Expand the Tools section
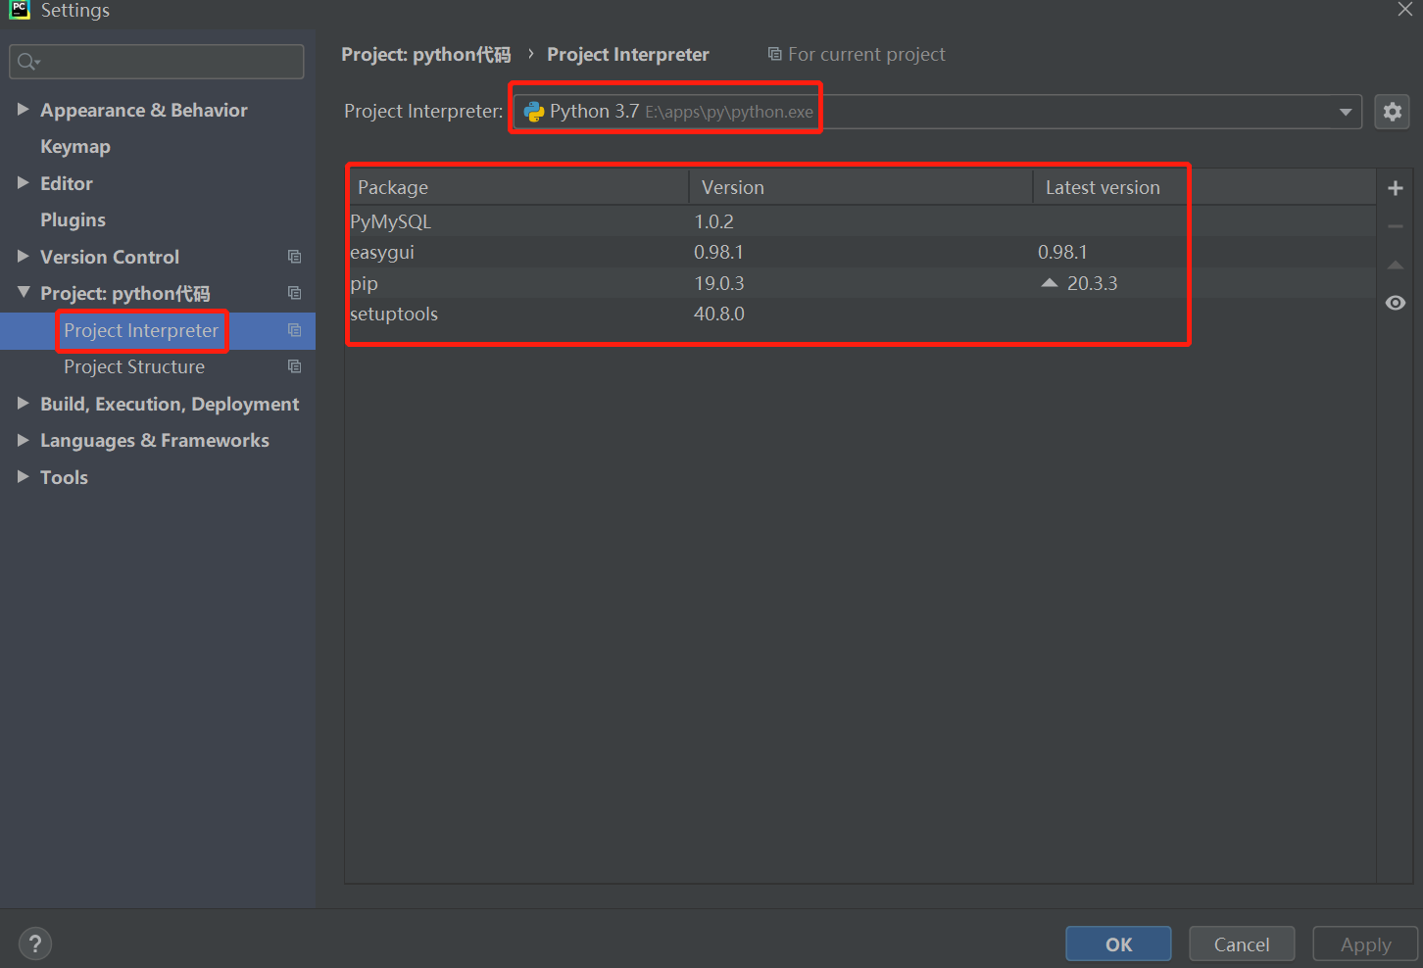The height and width of the screenshot is (968, 1423). click(x=23, y=477)
